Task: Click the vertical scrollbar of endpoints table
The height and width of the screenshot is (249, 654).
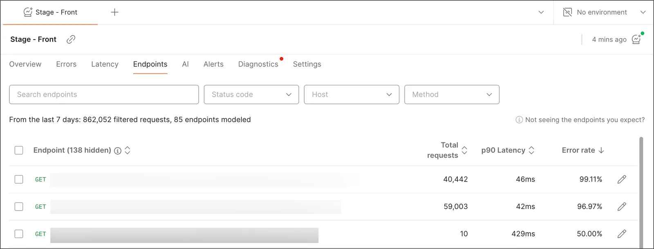Action: [641, 192]
